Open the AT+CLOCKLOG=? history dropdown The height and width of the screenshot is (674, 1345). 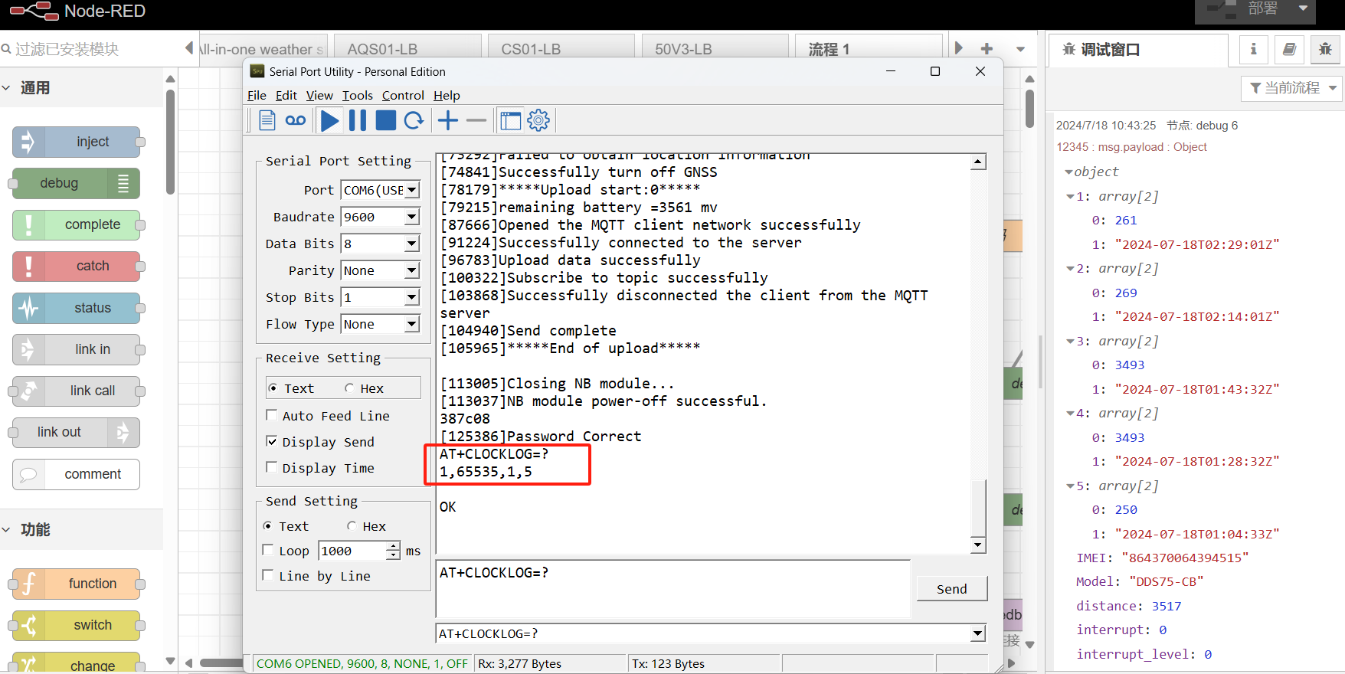[977, 633]
